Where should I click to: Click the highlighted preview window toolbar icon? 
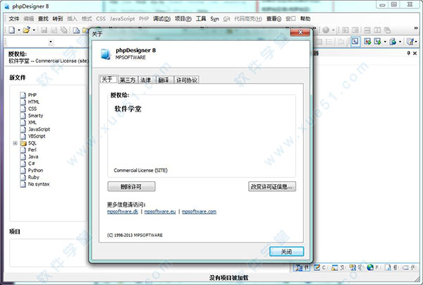(x=355, y=42)
